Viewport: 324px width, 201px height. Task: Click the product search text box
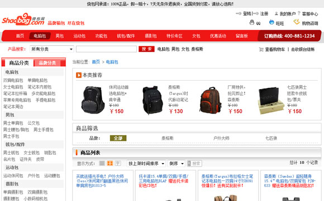[x=106, y=49]
